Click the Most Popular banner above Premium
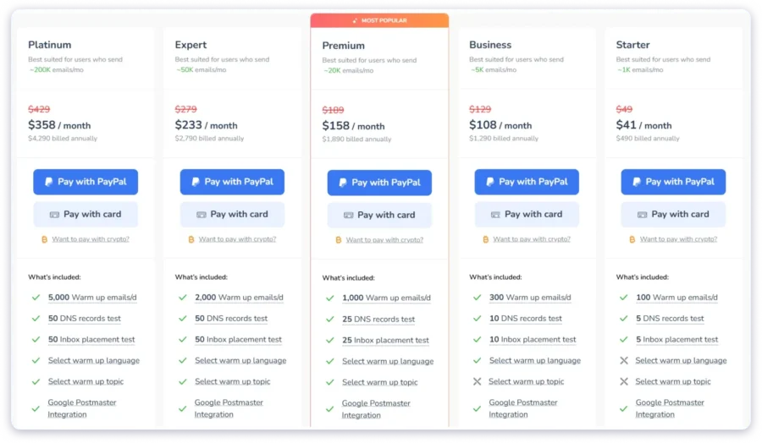Image resolution: width=762 pixels, height=443 pixels. (x=379, y=20)
